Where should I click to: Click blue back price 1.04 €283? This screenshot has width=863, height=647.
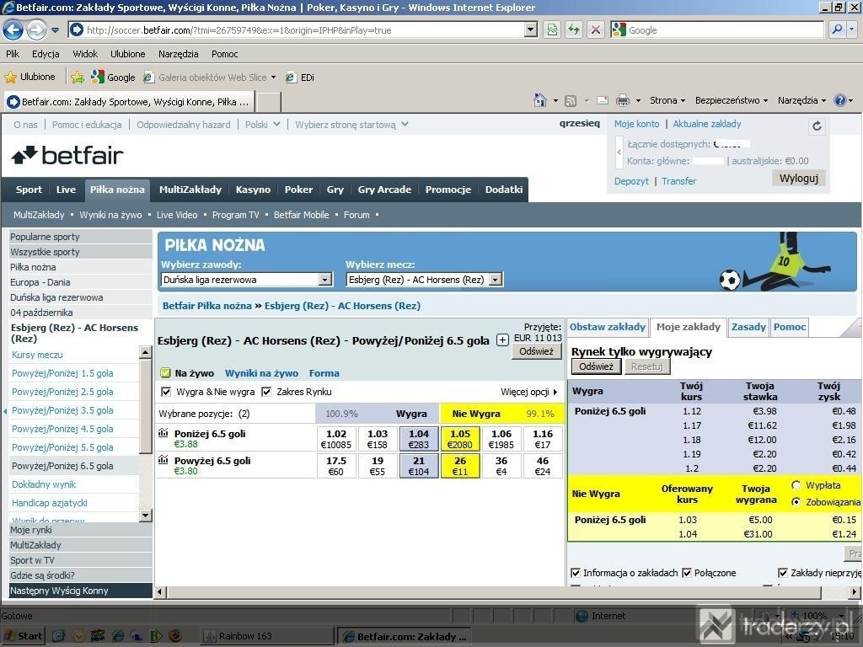(x=419, y=438)
